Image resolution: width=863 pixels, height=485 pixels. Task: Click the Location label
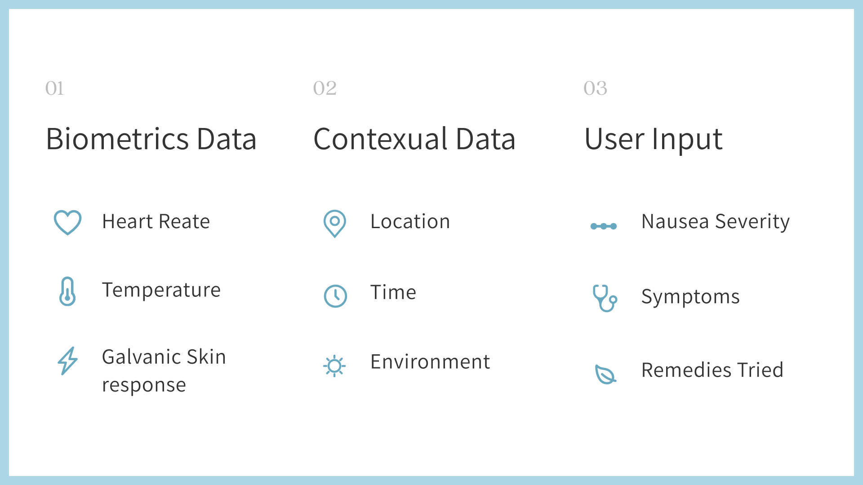[410, 221]
